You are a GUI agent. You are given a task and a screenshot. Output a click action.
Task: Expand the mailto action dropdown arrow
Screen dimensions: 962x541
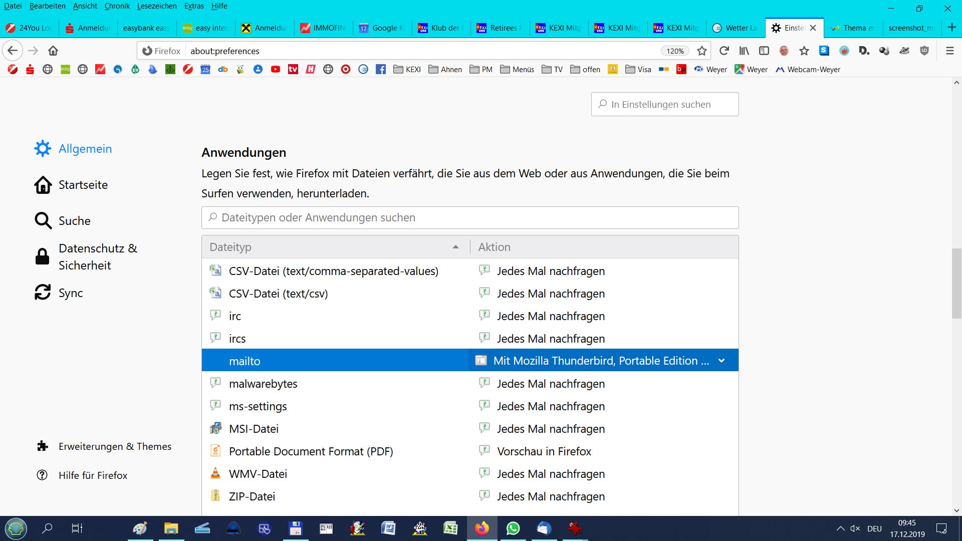[x=722, y=361]
